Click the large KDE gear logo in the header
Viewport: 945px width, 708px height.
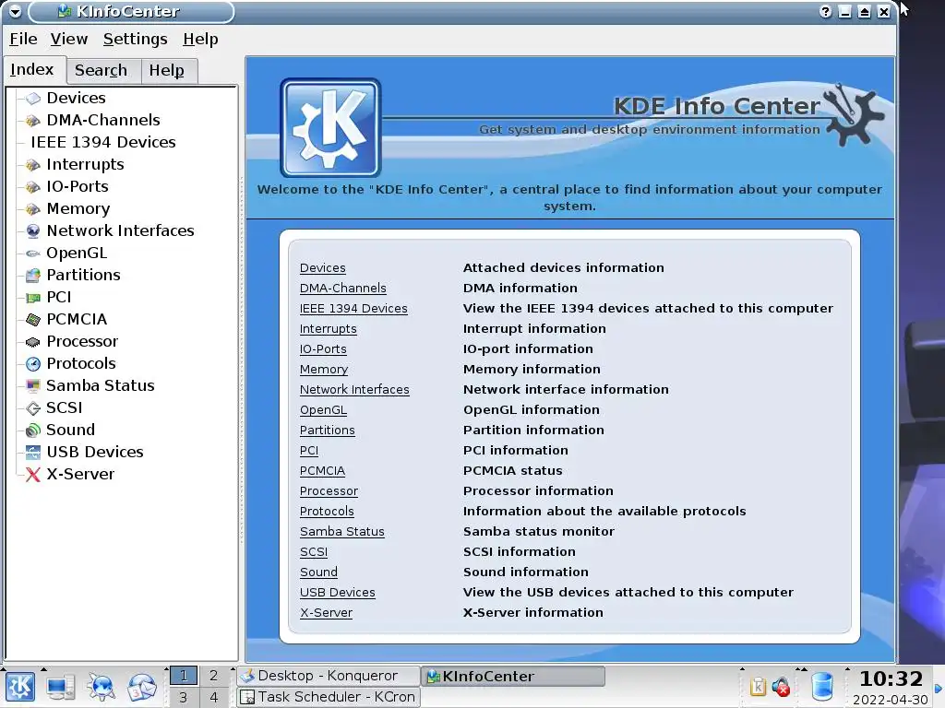(x=330, y=127)
